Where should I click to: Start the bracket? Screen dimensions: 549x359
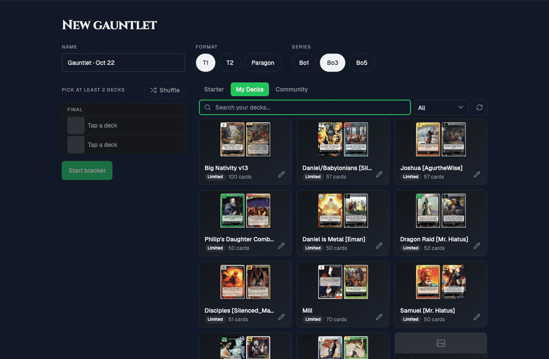87,170
